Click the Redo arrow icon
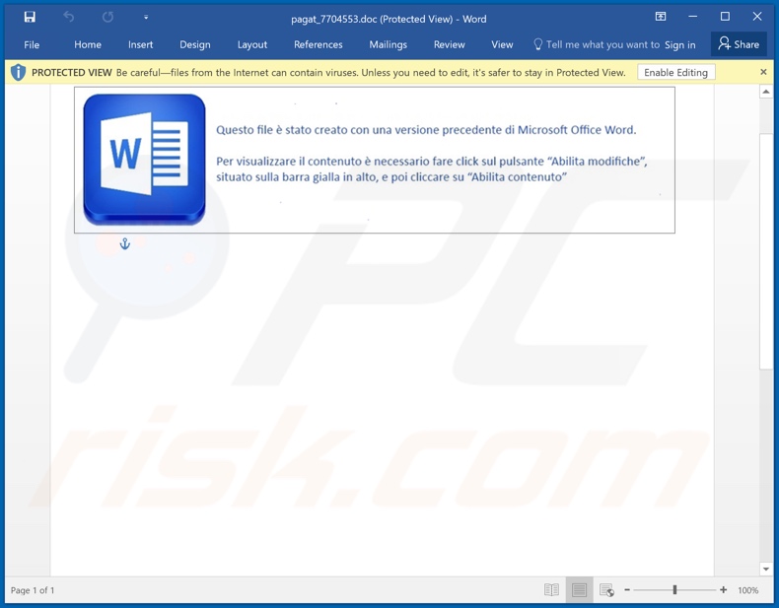Image resolution: width=779 pixels, height=608 pixels. [x=107, y=18]
